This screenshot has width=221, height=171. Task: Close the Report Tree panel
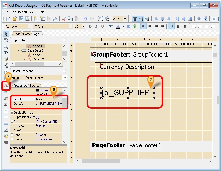pyautogui.click(x=64, y=40)
